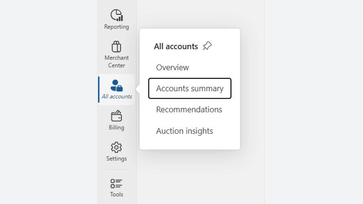Select the Accounts summary menu item

point(190,88)
